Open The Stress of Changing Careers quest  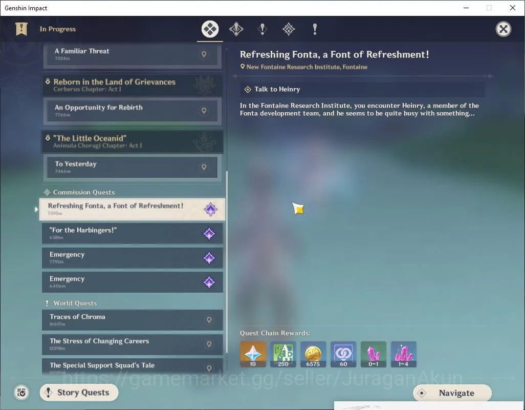(133, 344)
